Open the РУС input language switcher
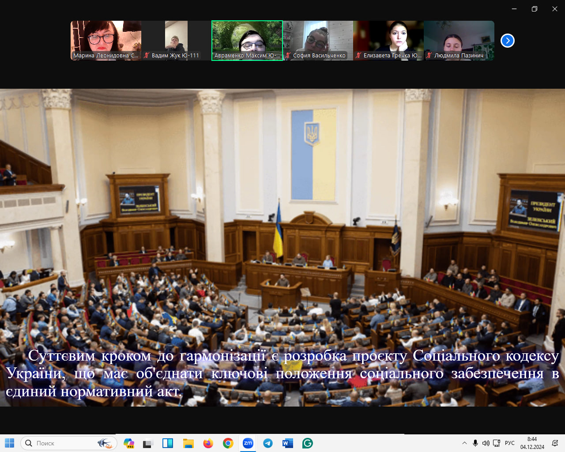 [x=510, y=443]
